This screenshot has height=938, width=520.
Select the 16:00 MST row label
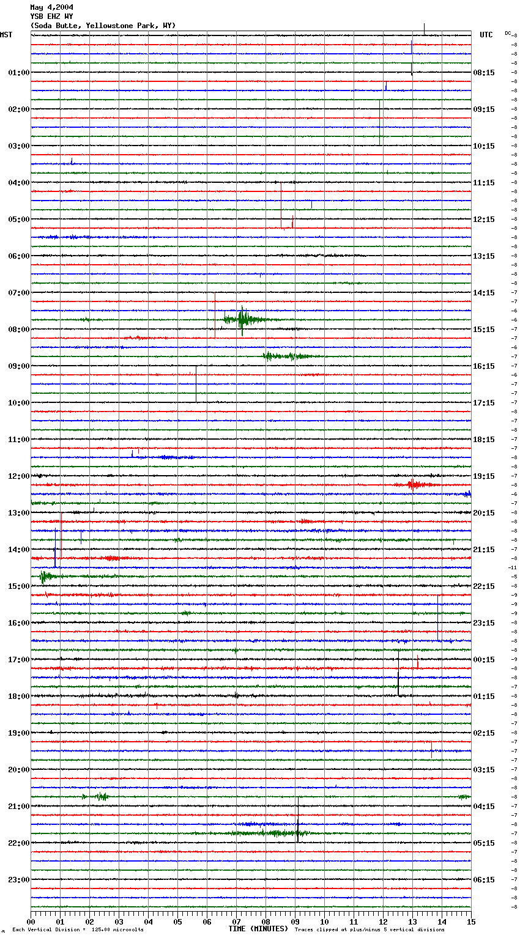19,623
